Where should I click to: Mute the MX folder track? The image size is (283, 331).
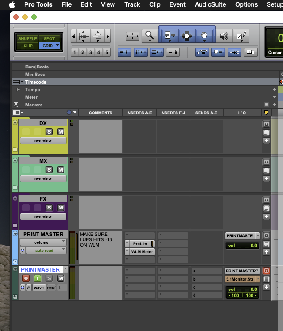[x=61, y=170]
